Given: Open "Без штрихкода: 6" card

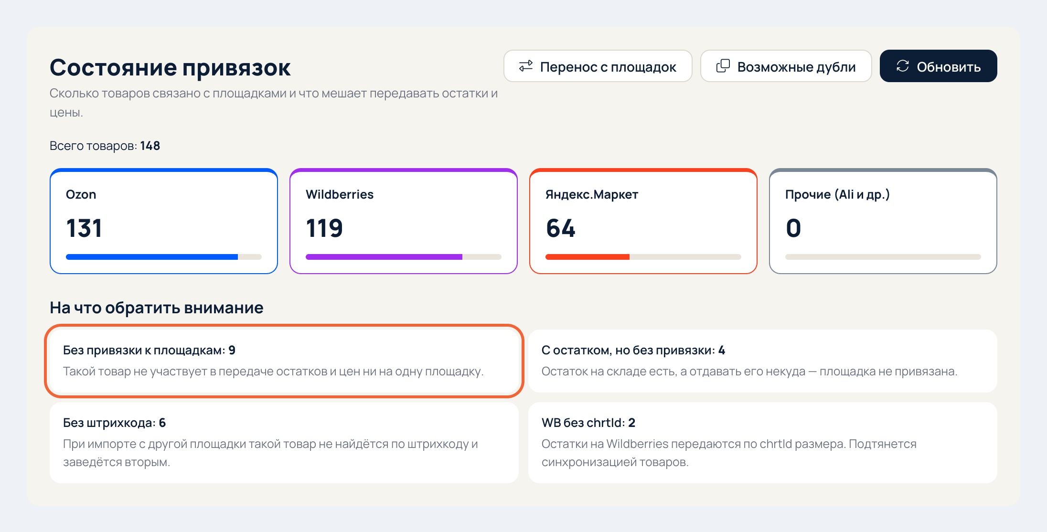Looking at the screenshot, I should click(284, 443).
